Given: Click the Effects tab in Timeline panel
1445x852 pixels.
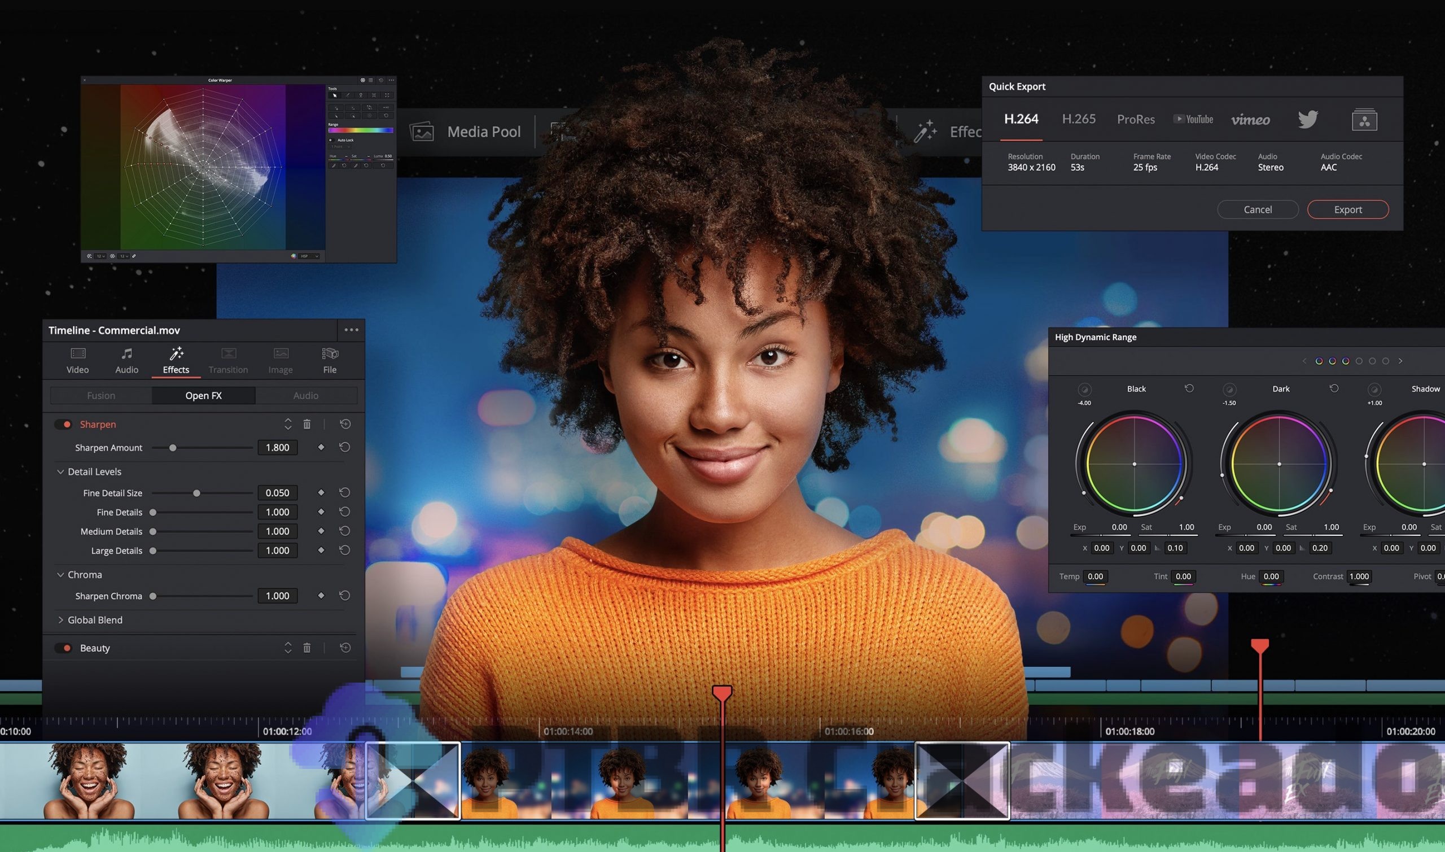Looking at the screenshot, I should [x=176, y=361].
